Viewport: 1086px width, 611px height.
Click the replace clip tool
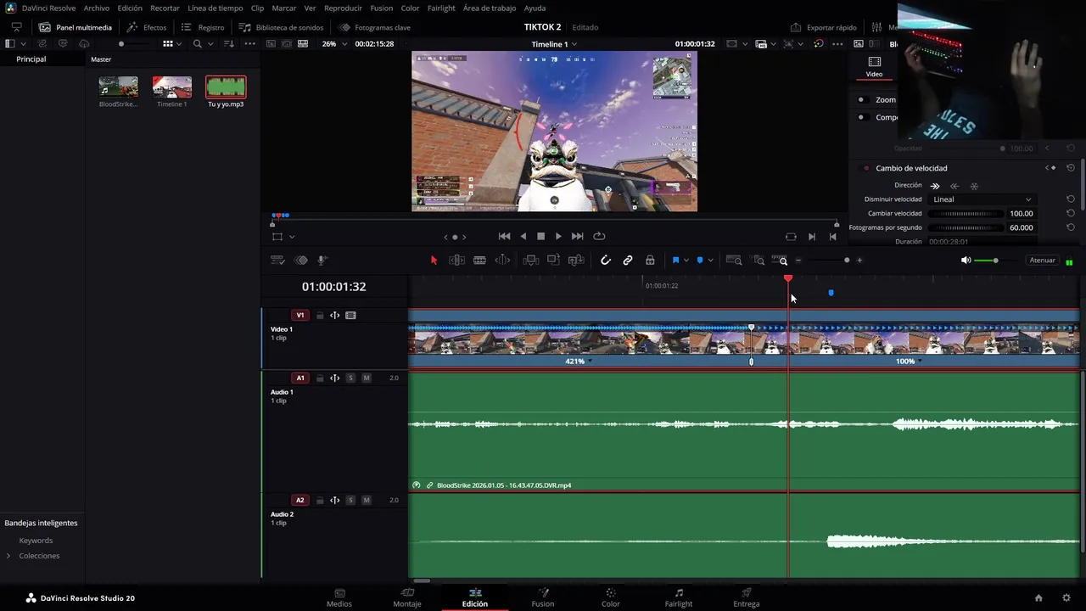point(577,261)
